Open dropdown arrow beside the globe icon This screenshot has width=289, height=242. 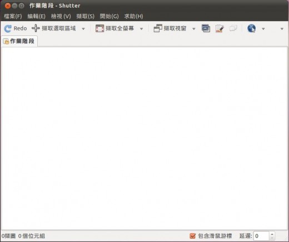263,29
